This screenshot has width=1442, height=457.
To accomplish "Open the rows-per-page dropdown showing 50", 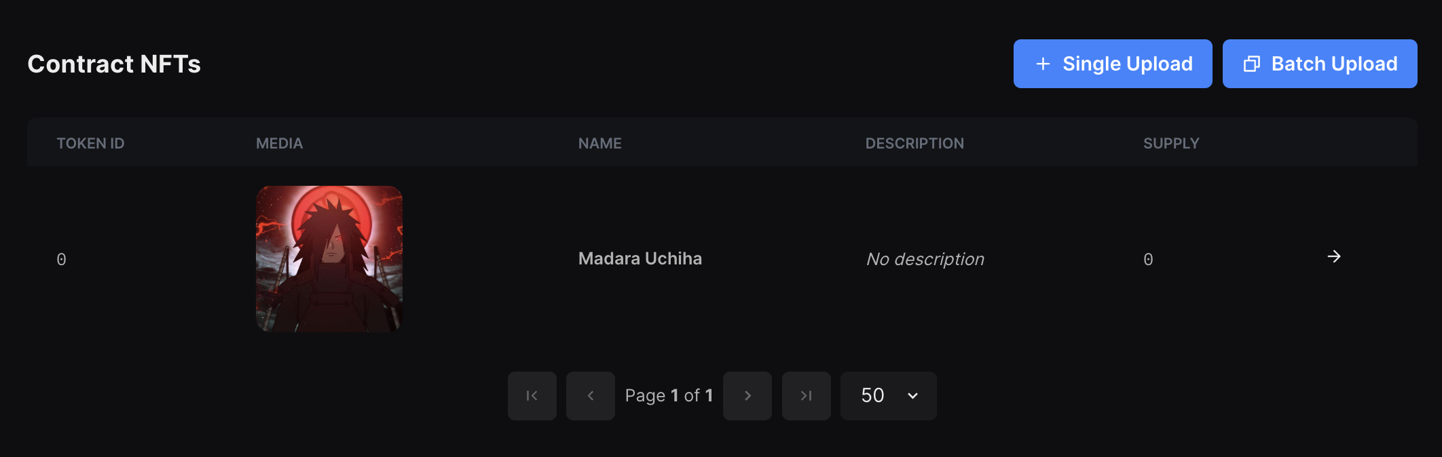I will (888, 395).
